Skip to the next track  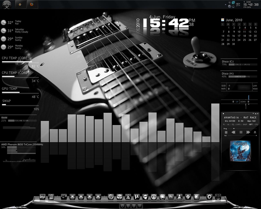coord(248,132)
